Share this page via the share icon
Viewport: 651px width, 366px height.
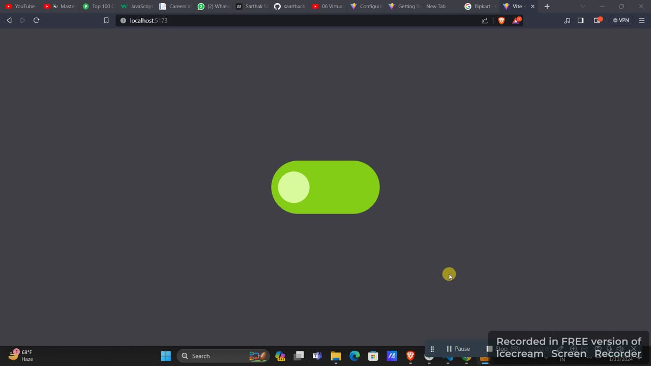pyautogui.click(x=485, y=20)
